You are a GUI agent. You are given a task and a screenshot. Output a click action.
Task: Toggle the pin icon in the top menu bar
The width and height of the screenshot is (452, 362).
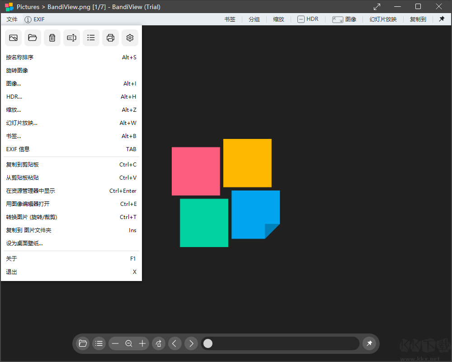pyautogui.click(x=442, y=19)
